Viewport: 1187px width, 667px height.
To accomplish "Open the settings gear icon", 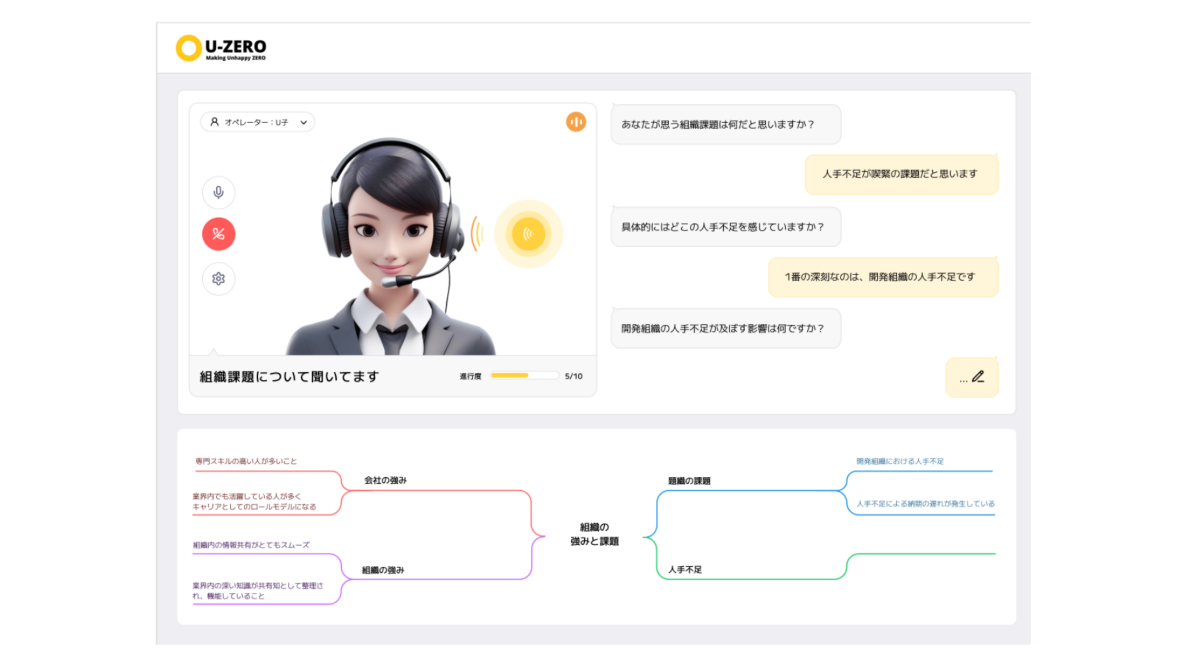I will pyautogui.click(x=219, y=279).
